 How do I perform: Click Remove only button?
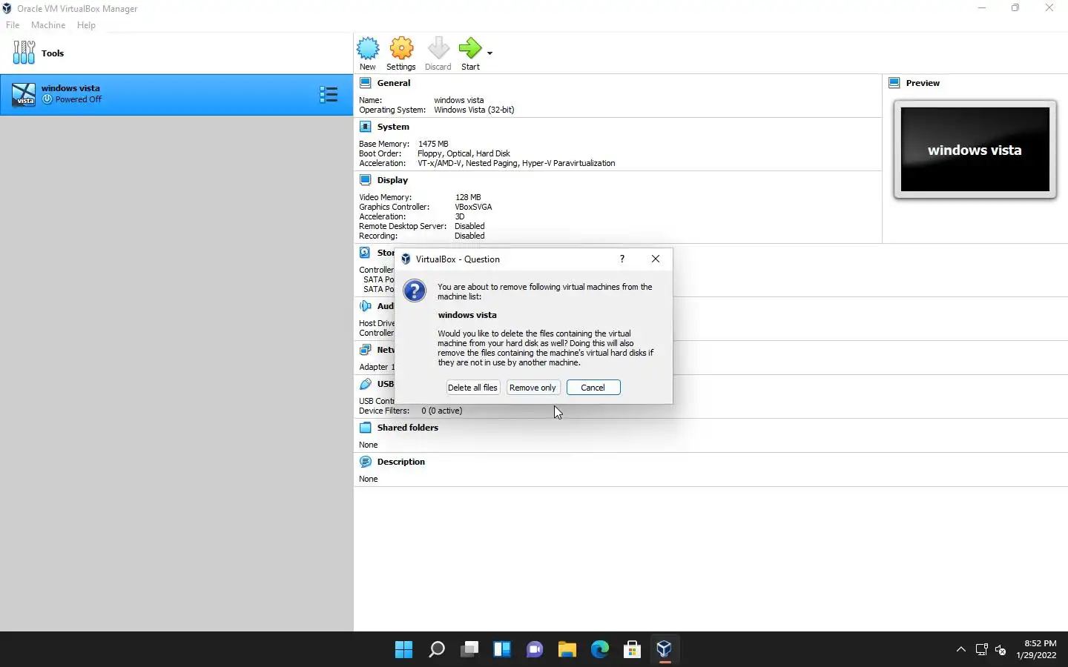point(533,388)
